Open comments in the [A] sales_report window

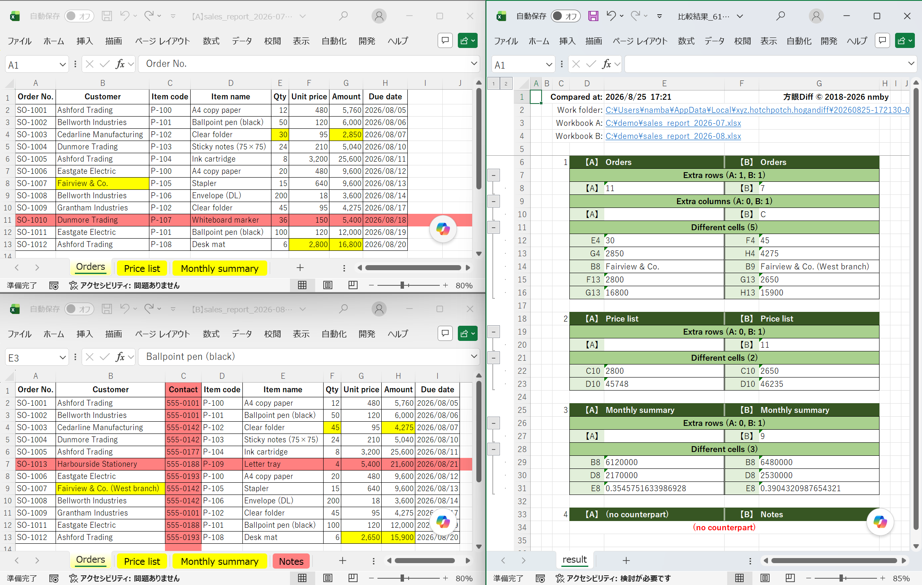click(445, 40)
